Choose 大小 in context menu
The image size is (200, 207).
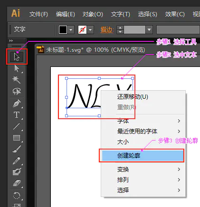pos(143,142)
